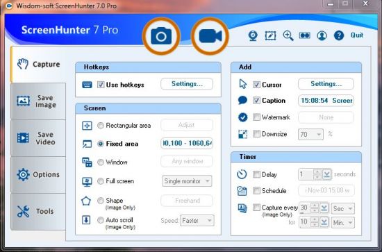Toggle the Use hotkeys checkbox
Screen dimensions: 382x252
pyautogui.click(x=101, y=85)
